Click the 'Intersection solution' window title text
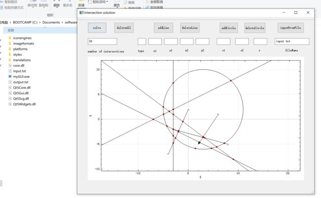Viewport: 321px width, 198px height. click(100, 13)
